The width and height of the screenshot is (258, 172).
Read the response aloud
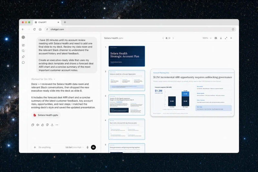38,125
